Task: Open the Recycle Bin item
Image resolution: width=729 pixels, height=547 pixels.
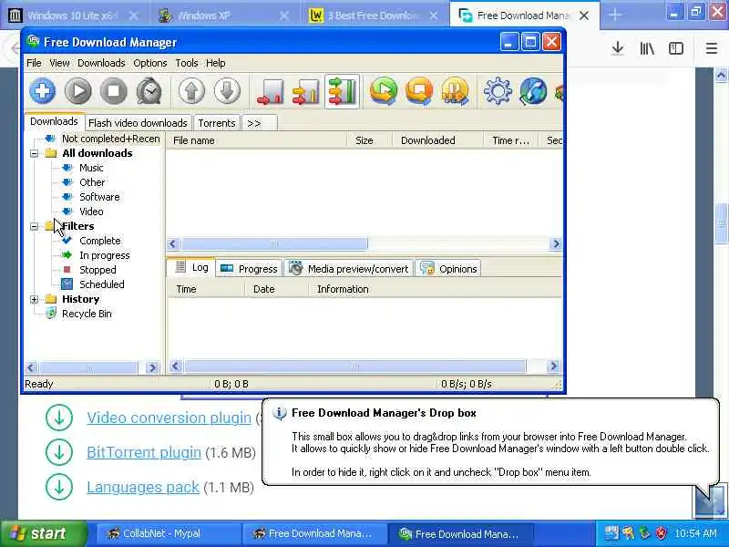Action: pyautogui.click(x=87, y=314)
